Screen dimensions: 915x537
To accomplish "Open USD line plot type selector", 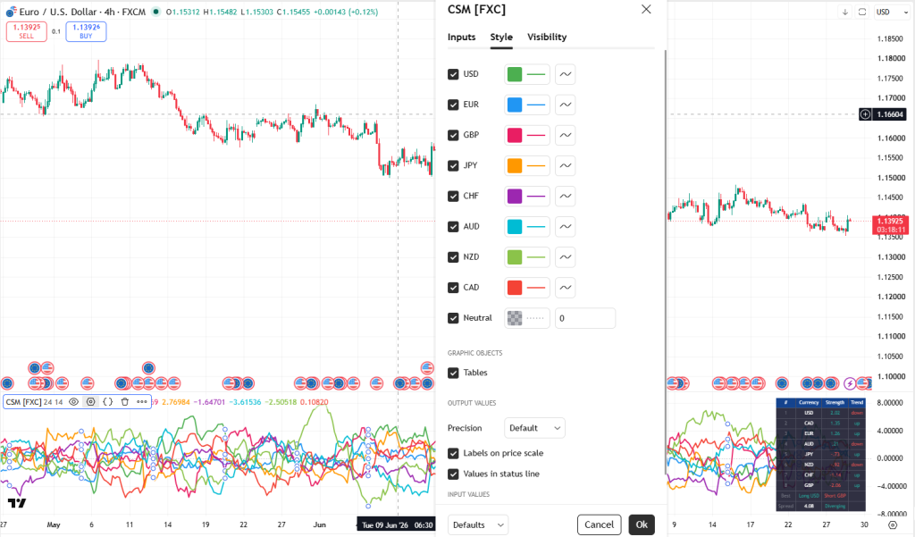I will point(565,74).
